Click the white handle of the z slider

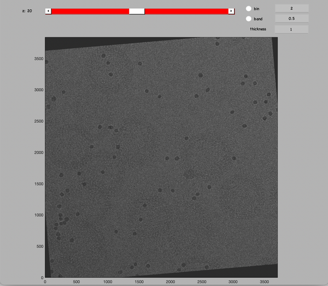[x=137, y=11]
